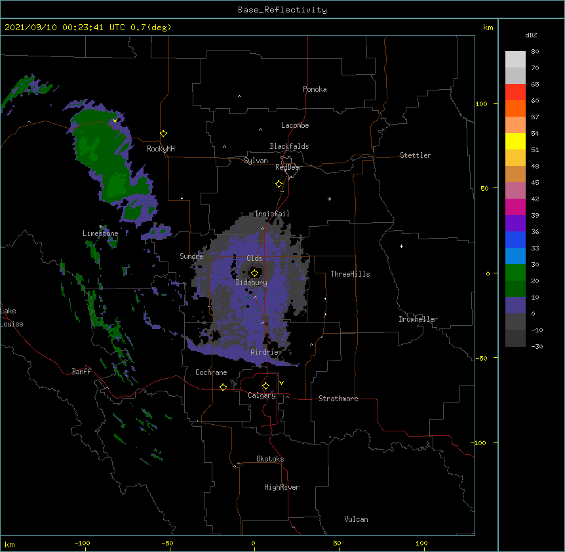Click the yellow diamond marker beside RockyMH
The height and width of the screenshot is (552, 565).
164,134
